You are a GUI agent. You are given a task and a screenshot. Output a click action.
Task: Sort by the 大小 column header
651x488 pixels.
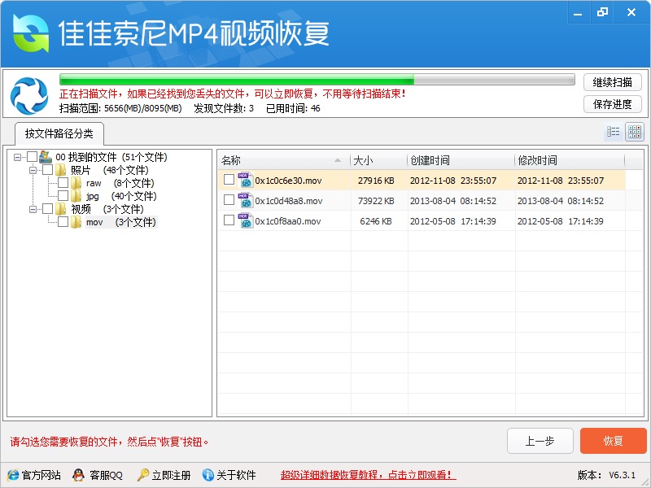(378, 160)
